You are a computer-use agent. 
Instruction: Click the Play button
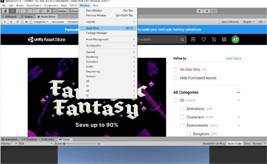pyautogui.click(x=200, y=11)
